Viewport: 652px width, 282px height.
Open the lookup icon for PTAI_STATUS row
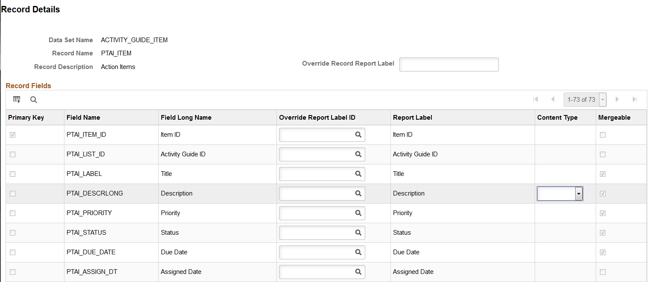[358, 233]
